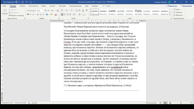Redo the last action
Screen dimensions: 194x109
[x=31, y=2]
